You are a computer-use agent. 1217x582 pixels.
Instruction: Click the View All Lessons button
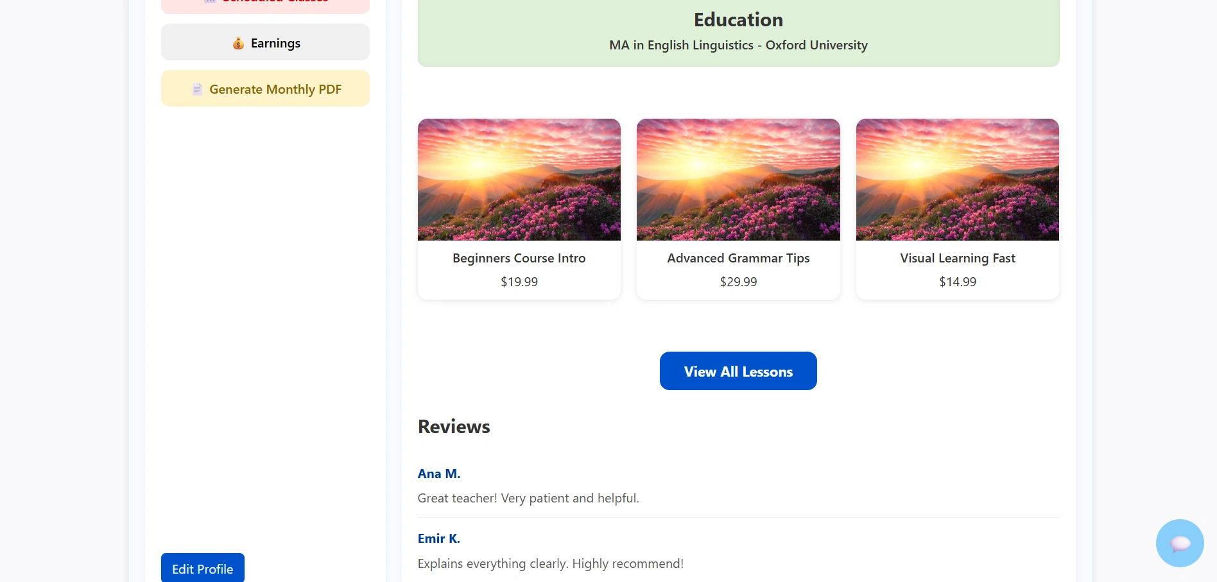pyautogui.click(x=738, y=371)
